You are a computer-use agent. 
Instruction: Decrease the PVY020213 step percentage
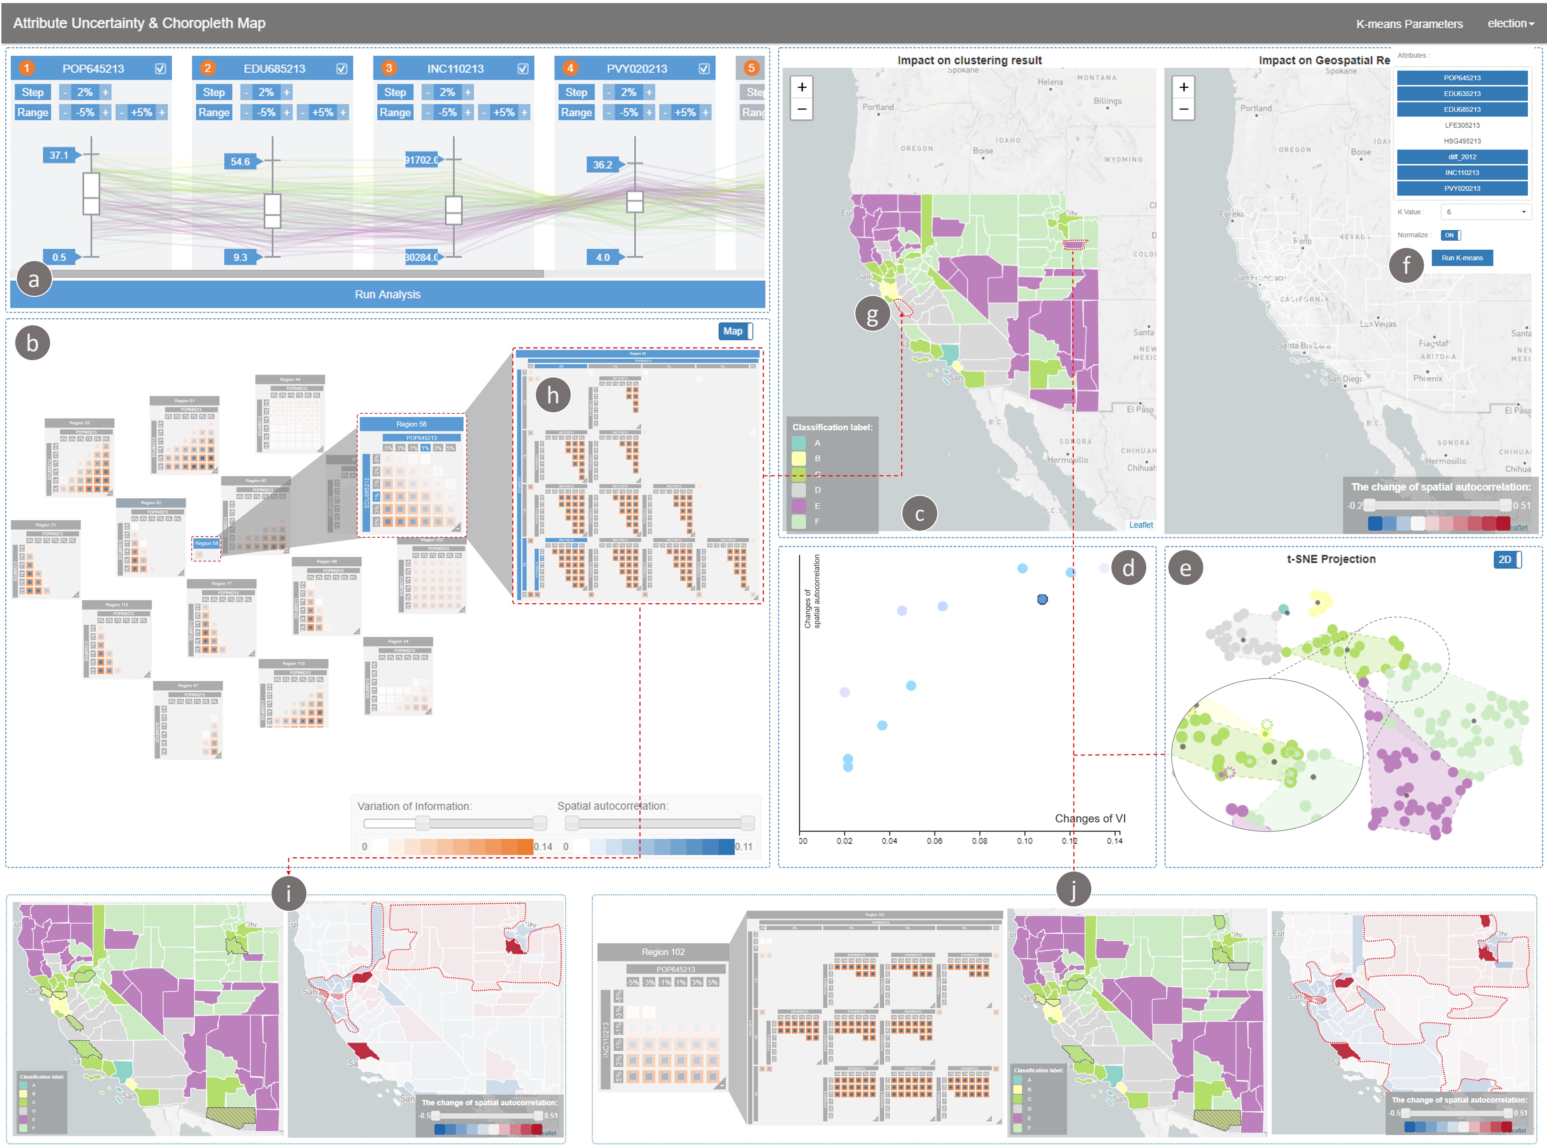point(608,92)
